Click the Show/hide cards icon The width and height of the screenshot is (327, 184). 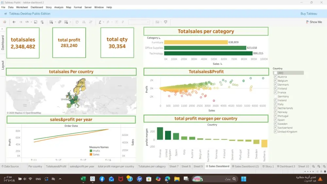tap(158, 22)
